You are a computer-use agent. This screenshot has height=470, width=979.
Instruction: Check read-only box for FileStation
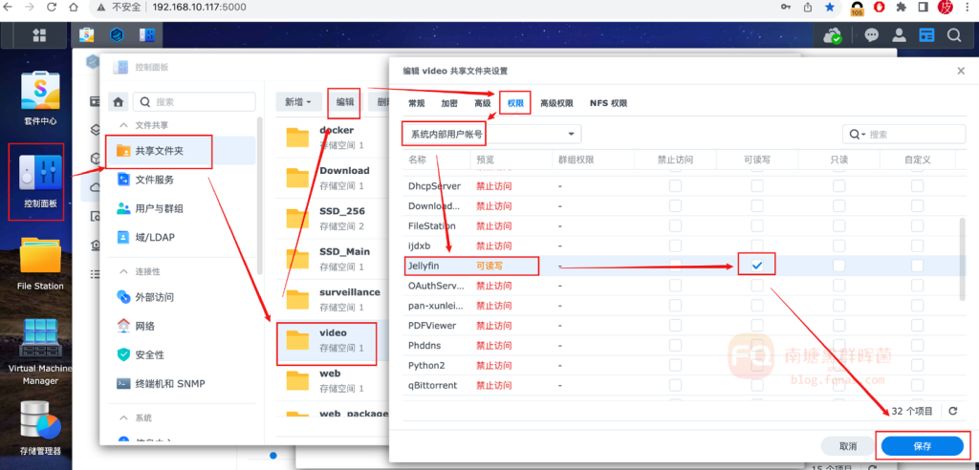(838, 226)
